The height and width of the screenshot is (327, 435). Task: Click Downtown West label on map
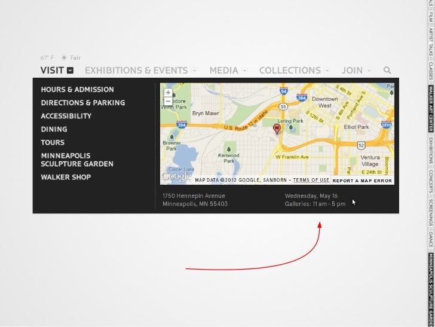tap(325, 102)
